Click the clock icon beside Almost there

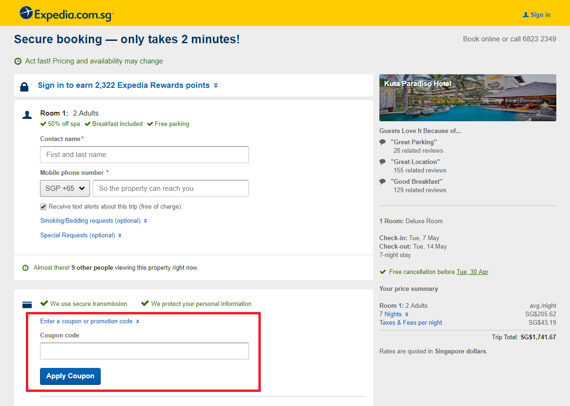(25, 268)
